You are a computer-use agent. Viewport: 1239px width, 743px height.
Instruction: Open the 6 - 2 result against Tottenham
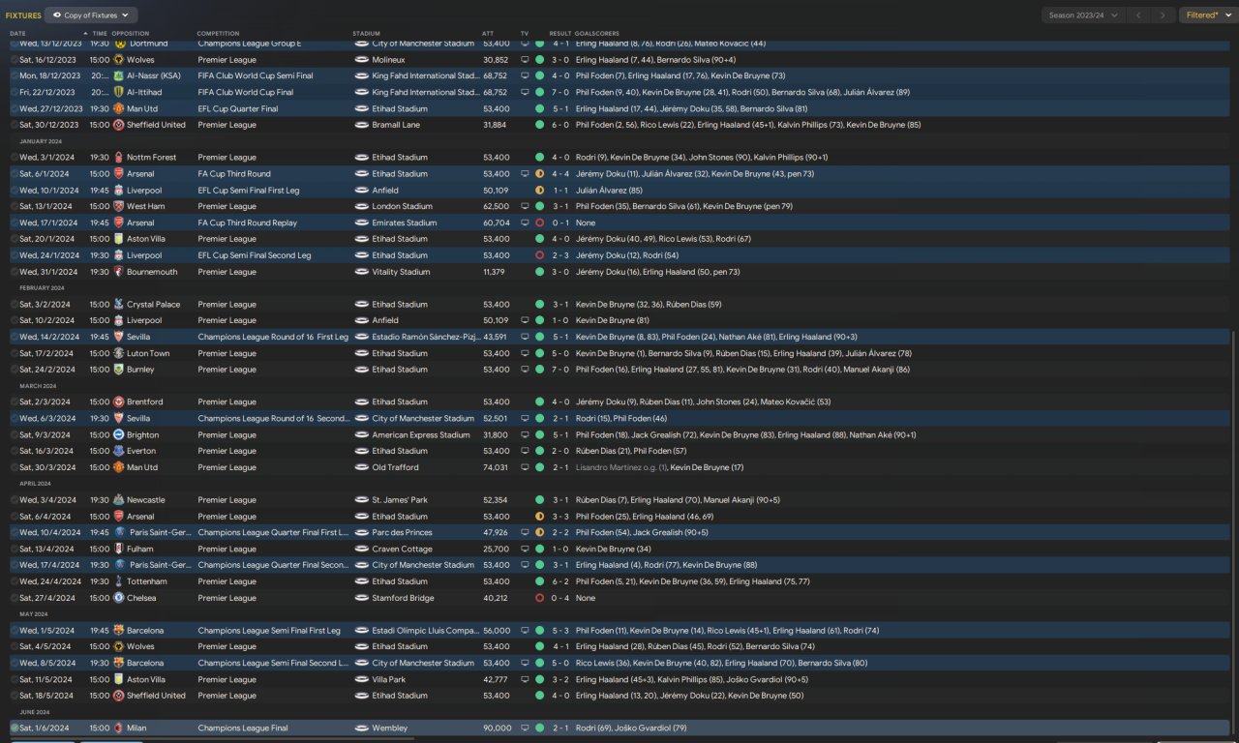coord(560,581)
